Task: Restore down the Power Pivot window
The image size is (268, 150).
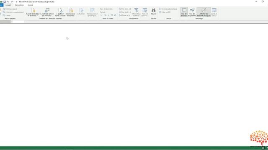Action: [x=263, y=2]
